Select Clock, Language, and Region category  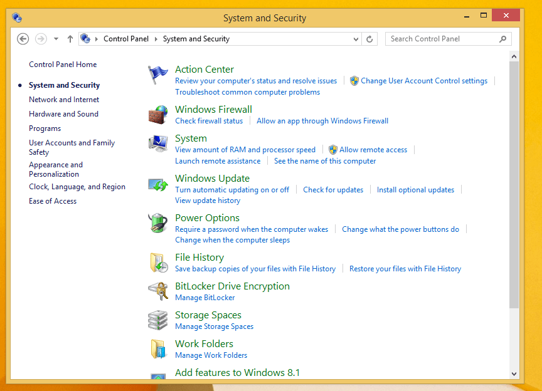(77, 187)
